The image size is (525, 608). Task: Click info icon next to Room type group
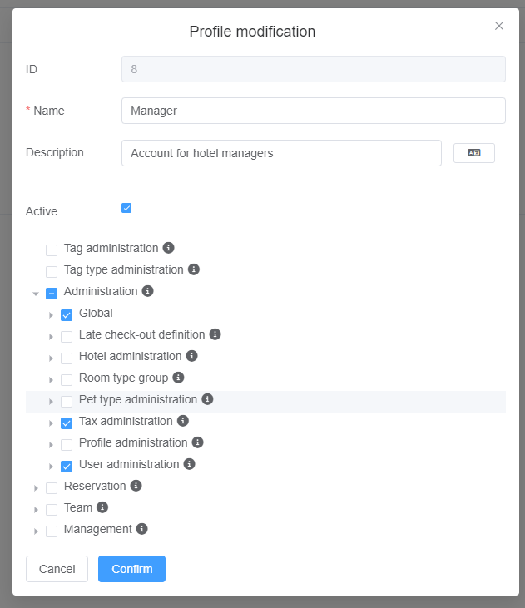pos(178,378)
